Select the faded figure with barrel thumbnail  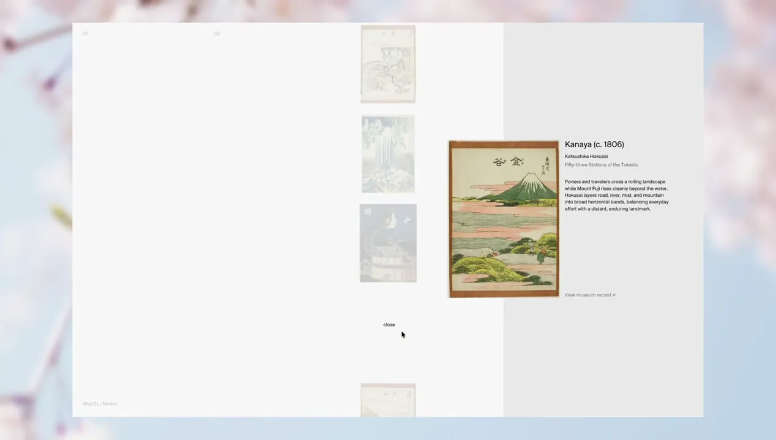pyautogui.click(x=388, y=243)
